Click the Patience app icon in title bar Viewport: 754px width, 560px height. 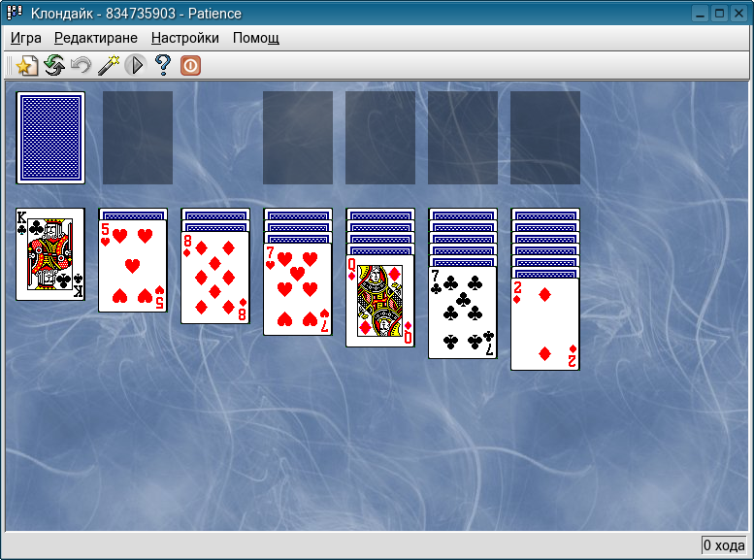point(15,14)
